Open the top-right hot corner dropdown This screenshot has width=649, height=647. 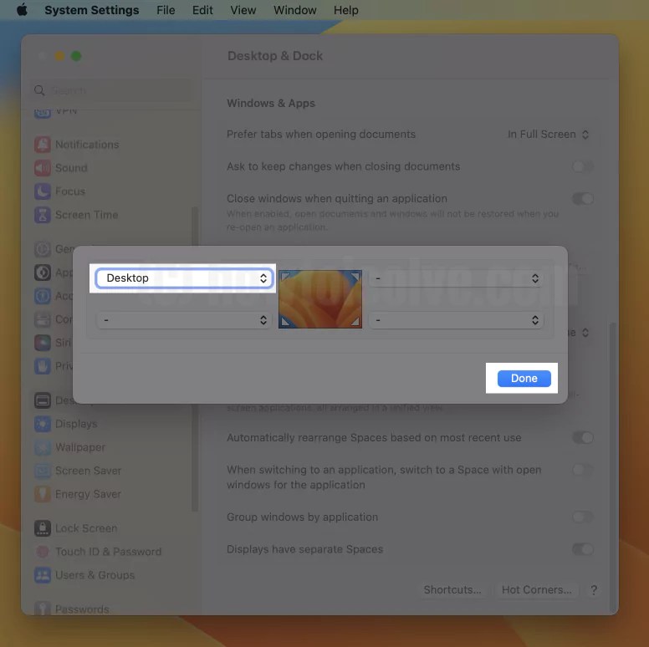pos(456,278)
